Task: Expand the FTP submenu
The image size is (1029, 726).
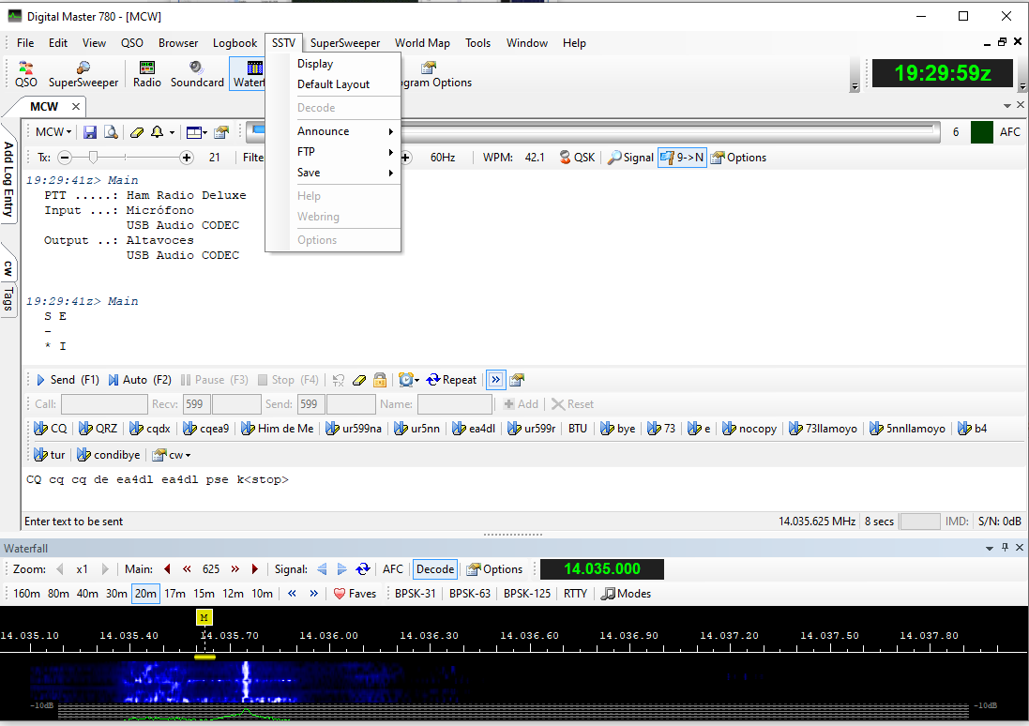Action: (345, 152)
